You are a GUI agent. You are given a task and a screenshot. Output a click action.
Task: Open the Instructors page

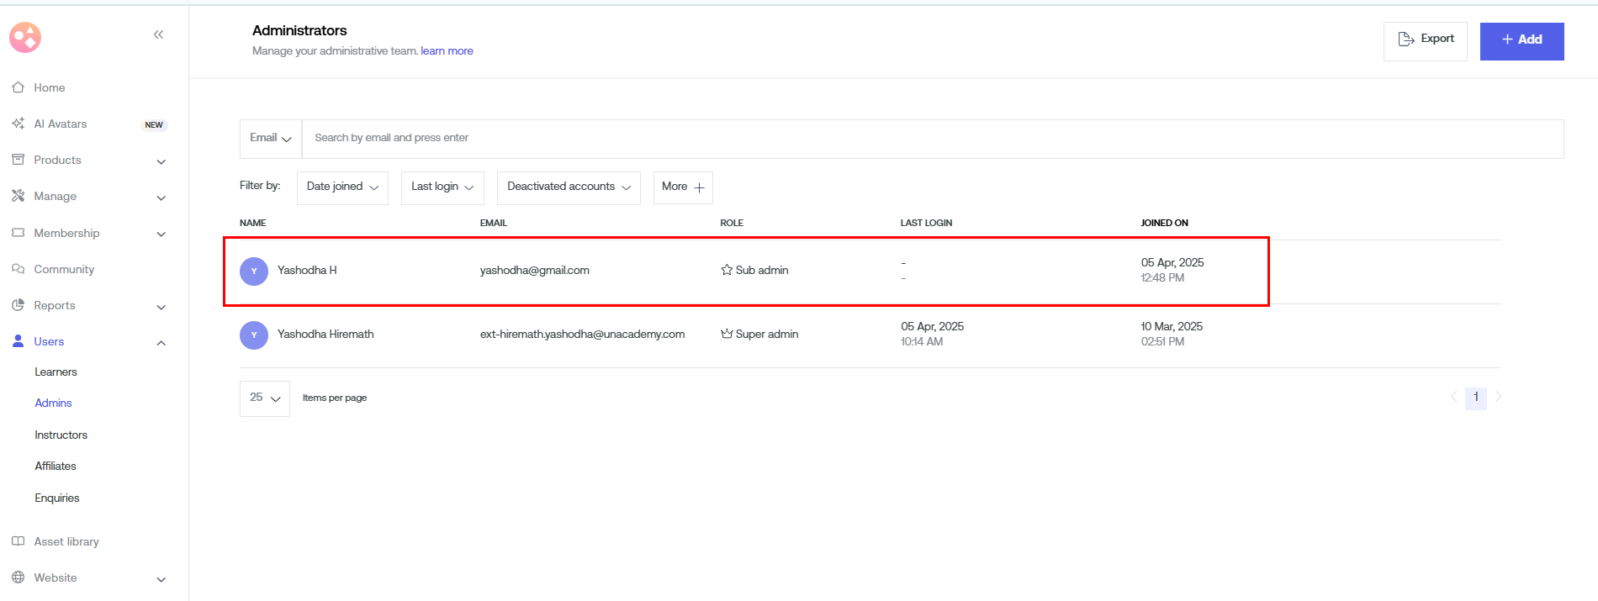click(61, 435)
